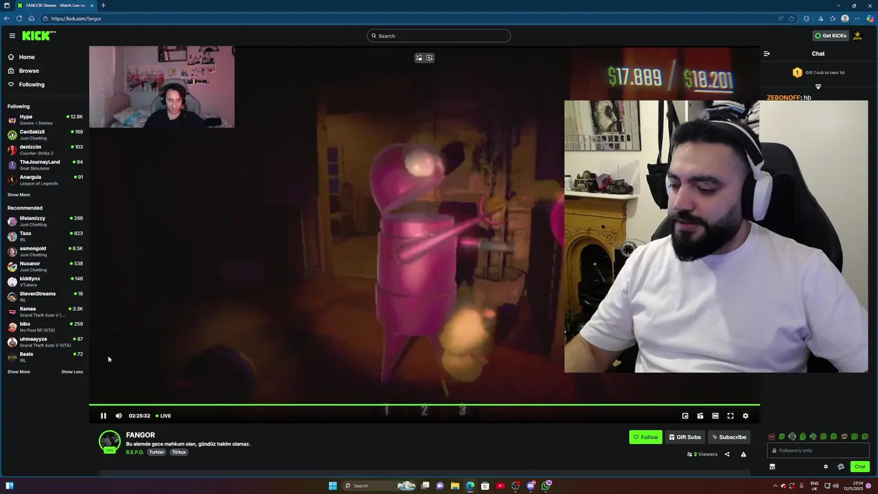The width and height of the screenshot is (878, 494).
Task: Enter fullscreen video mode
Action: coord(731,416)
